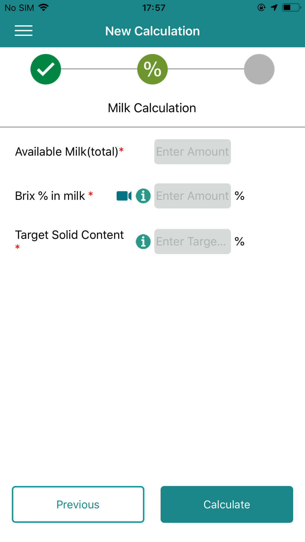Show info for Target Solid Content
The width and height of the screenshot is (305, 542).
click(x=143, y=241)
